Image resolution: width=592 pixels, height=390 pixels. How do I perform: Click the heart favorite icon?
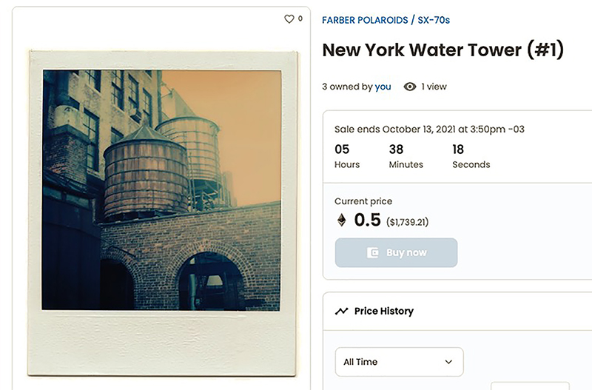pyautogui.click(x=289, y=19)
